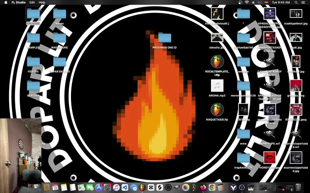Open the Help menu
Viewport: 310px width, 193px height.
coord(42,2)
